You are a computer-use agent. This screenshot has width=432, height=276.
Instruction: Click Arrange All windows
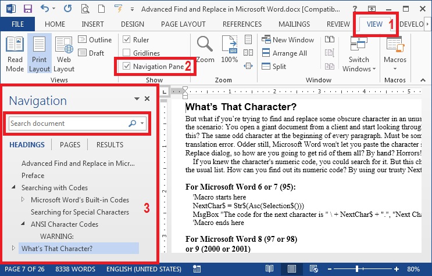284,53
